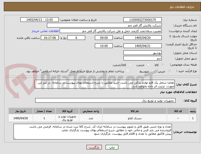Click the buyer organization name field
201x154 pixels.
[x=104, y=25]
